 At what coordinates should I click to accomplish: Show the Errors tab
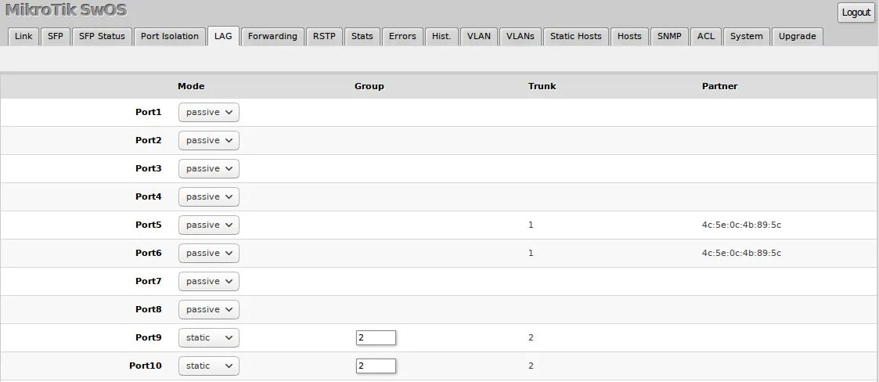pyautogui.click(x=402, y=37)
